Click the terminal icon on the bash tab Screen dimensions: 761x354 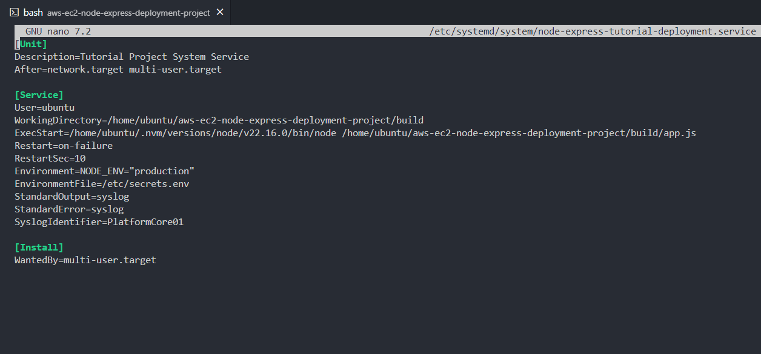click(x=14, y=12)
